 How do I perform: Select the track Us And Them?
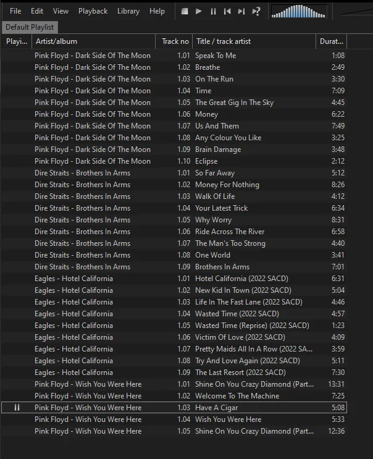174,126
